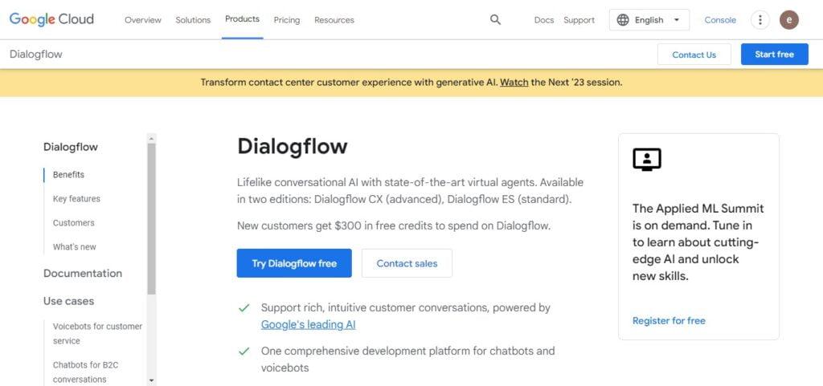The height and width of the screenshot is (386, 823).
Task: Expand the Documentation sidebar section
Action: point(83,274)
